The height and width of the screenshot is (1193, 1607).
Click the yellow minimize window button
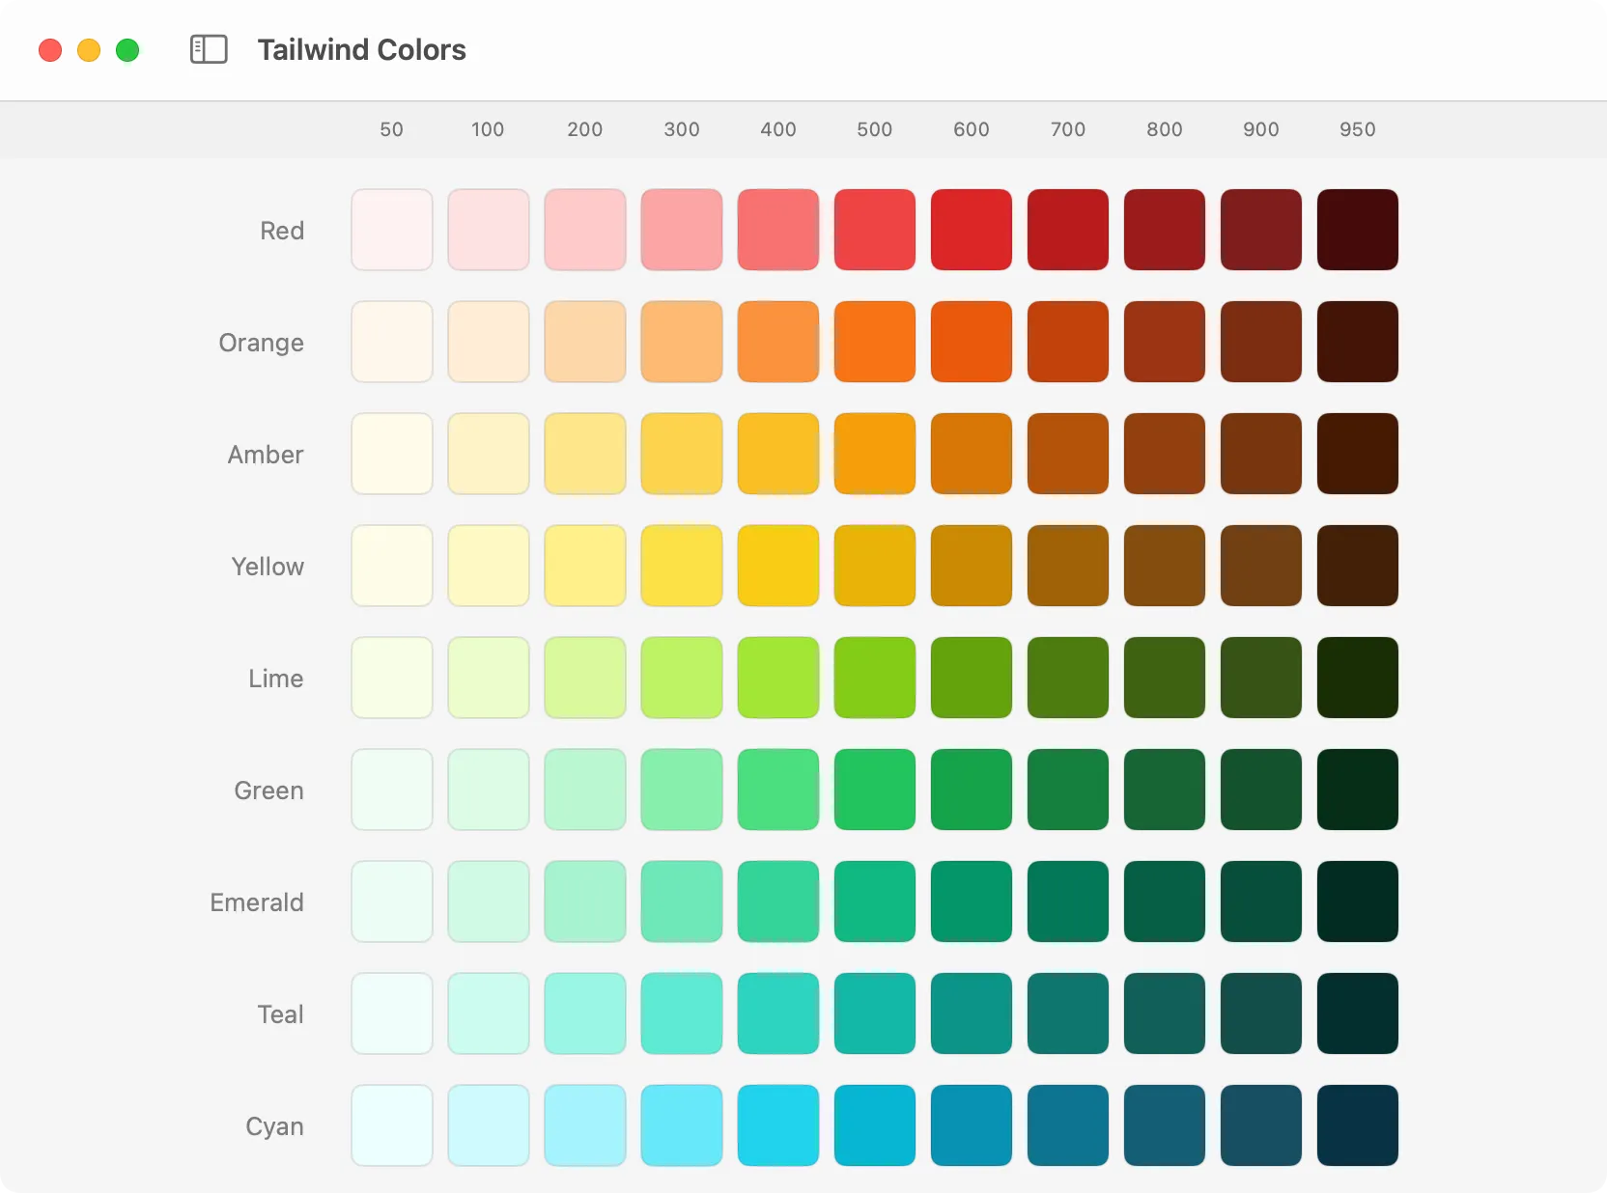click(x=89, y=50)
